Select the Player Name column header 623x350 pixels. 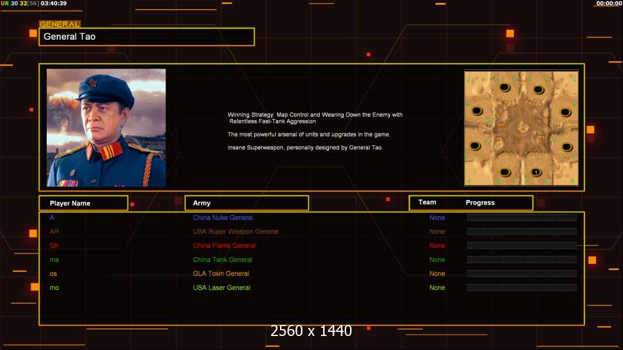click(84, 203)
